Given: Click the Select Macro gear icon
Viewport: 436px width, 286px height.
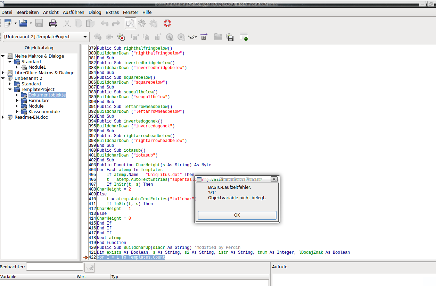Looking at the screenshot, I should pyautogui.click(x=142, y=23).
